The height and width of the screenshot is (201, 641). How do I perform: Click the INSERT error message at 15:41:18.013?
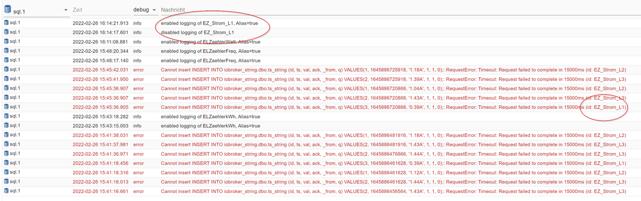tap(394, 182)
